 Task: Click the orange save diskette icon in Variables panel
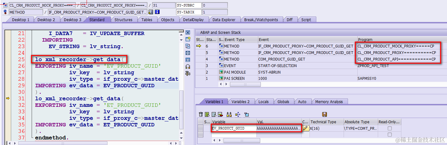pyautogui.click(x=325, y=115)
